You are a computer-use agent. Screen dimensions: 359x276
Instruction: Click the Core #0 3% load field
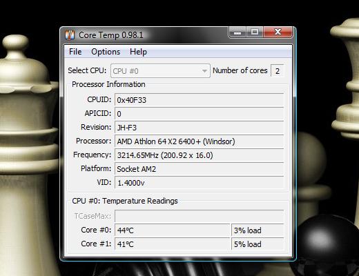(x=258, y=230)
